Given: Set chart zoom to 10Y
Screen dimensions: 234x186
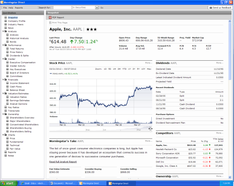Looking at the screenshot, I should (143, 69).
